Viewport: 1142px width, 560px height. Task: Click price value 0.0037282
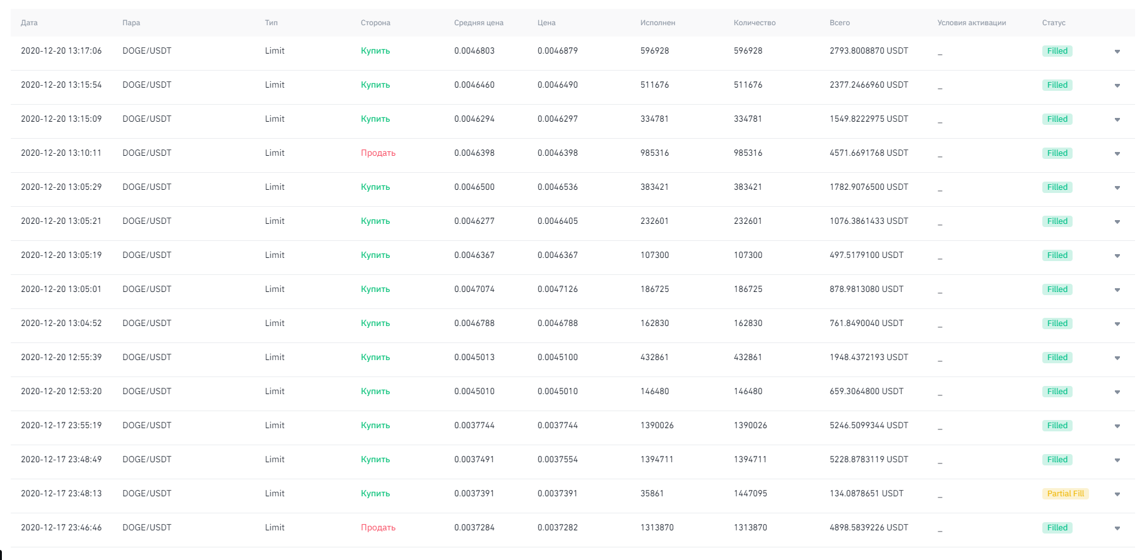558,528
